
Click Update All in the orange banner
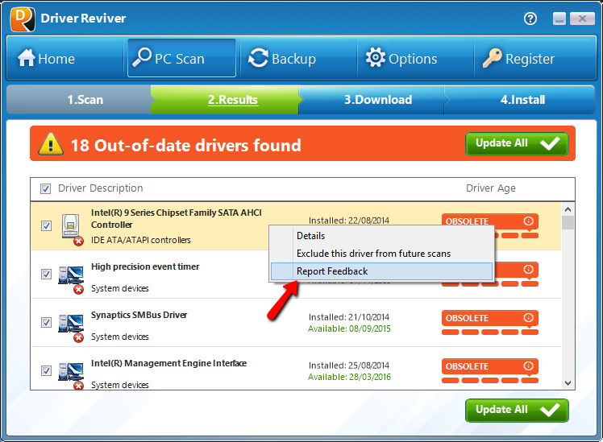(x=517, y=143)
